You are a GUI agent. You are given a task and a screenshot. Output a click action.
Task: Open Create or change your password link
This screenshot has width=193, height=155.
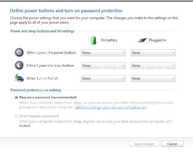(x=110, y=107)
